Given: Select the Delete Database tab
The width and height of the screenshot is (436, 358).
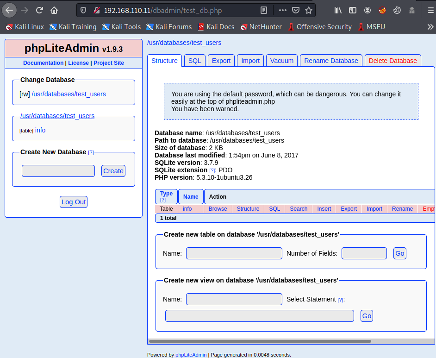Looking at the screenshot, I should [392, 61].
